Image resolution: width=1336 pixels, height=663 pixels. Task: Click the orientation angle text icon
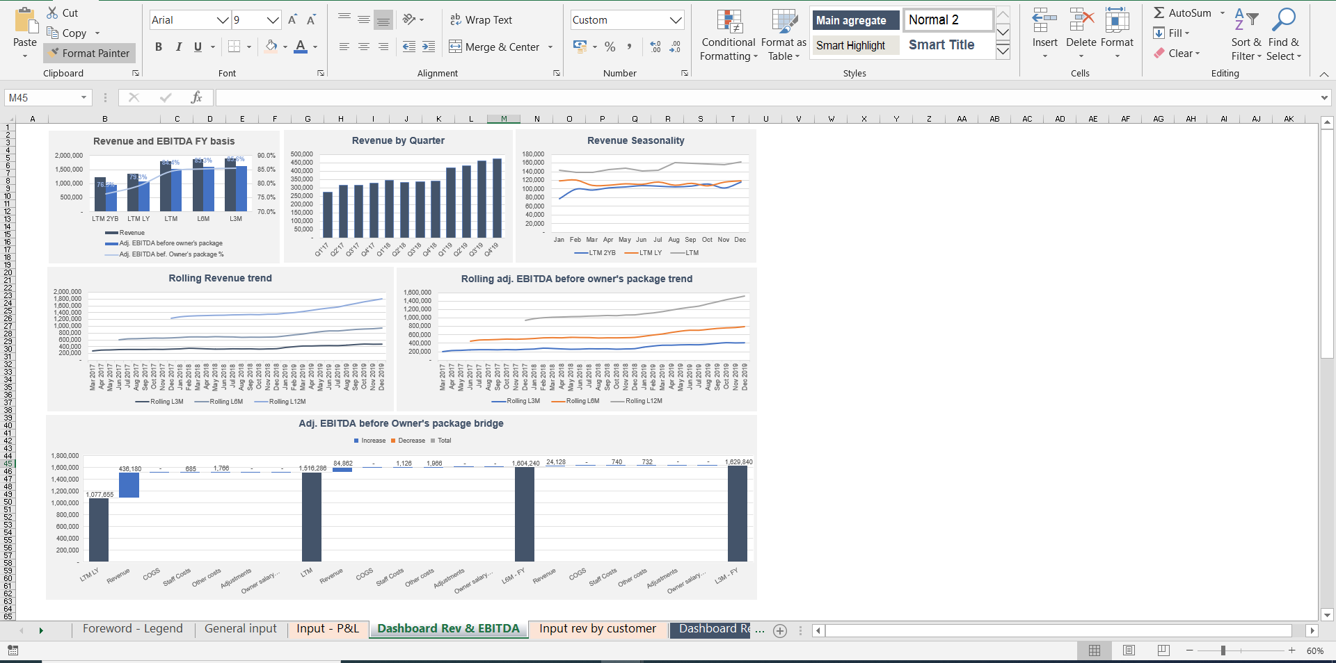[409, 19]
